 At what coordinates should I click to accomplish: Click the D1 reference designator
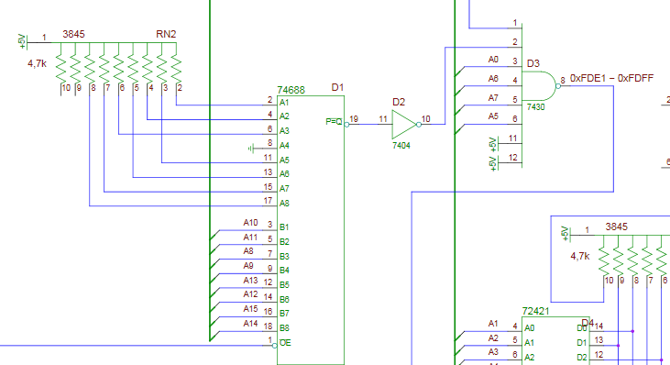[x=337, y=87]
